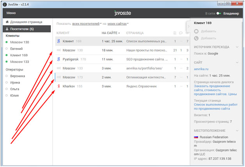Go to Домашняя страница
Image resolution: width=245 pixels, height=167 pixels.
point(26,22)
